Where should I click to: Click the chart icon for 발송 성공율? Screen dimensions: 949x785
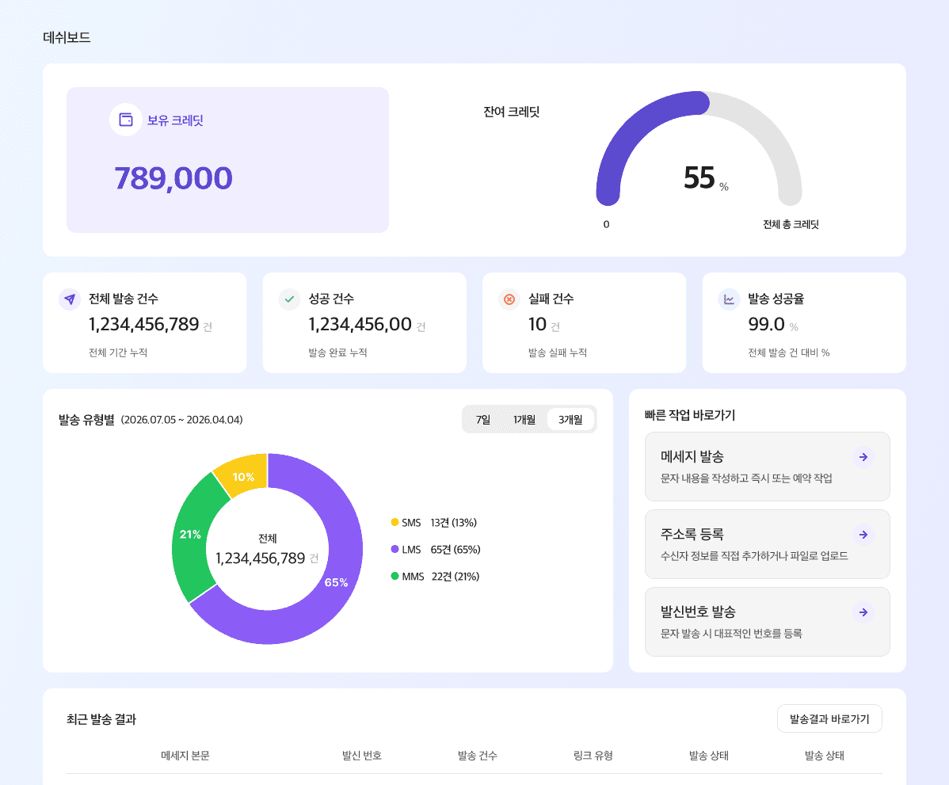click(729, 299)
